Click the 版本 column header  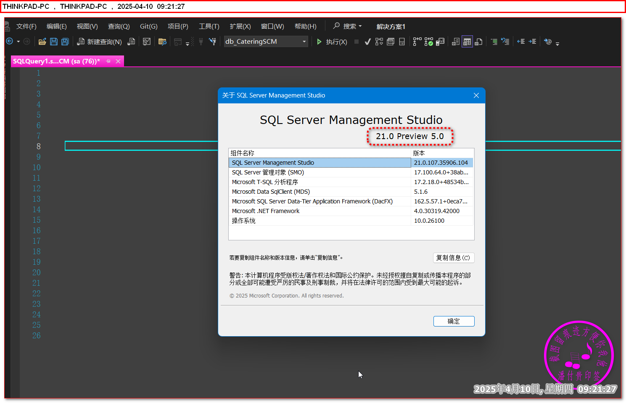coord(442,153)
